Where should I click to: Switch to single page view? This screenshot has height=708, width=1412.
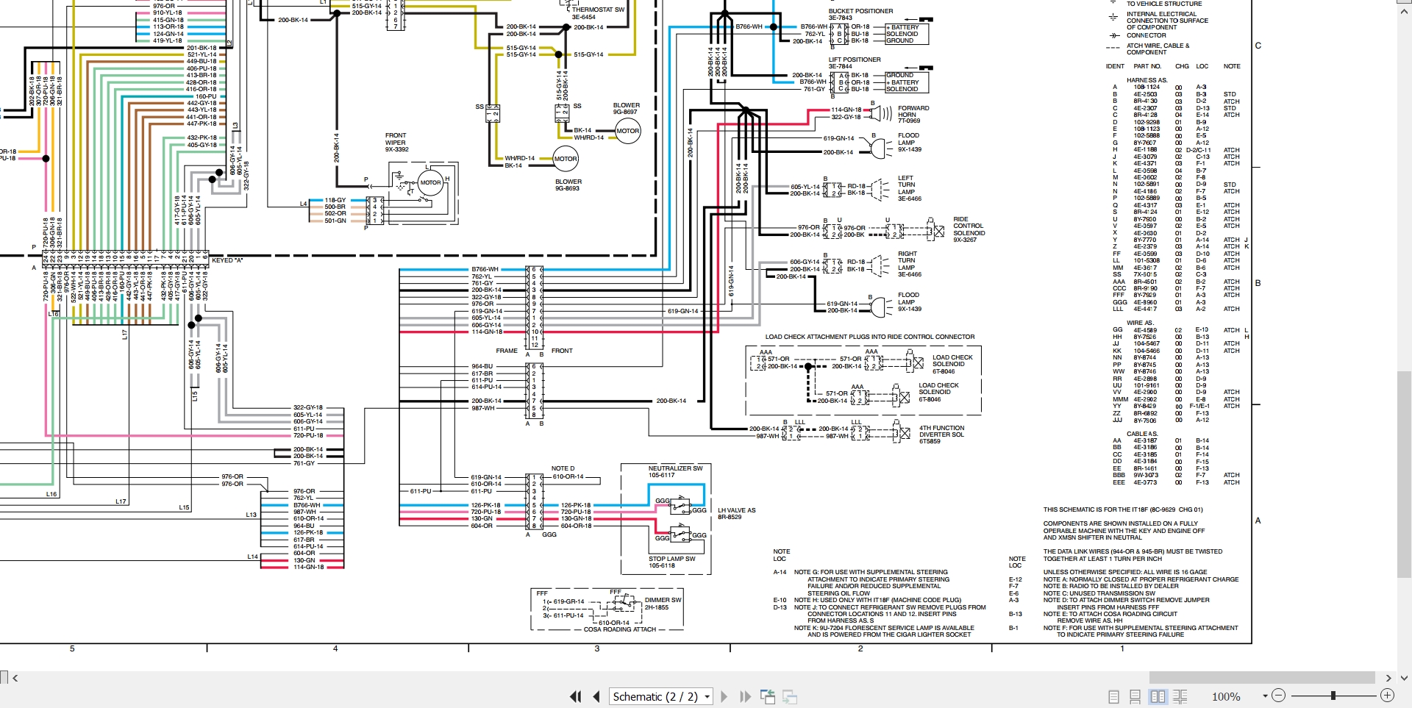pos(1113,696)
